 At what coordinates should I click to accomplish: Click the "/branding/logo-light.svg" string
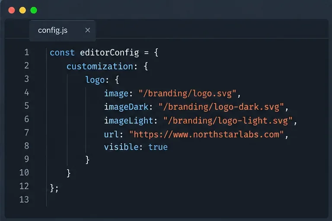[x=228, y=121]
